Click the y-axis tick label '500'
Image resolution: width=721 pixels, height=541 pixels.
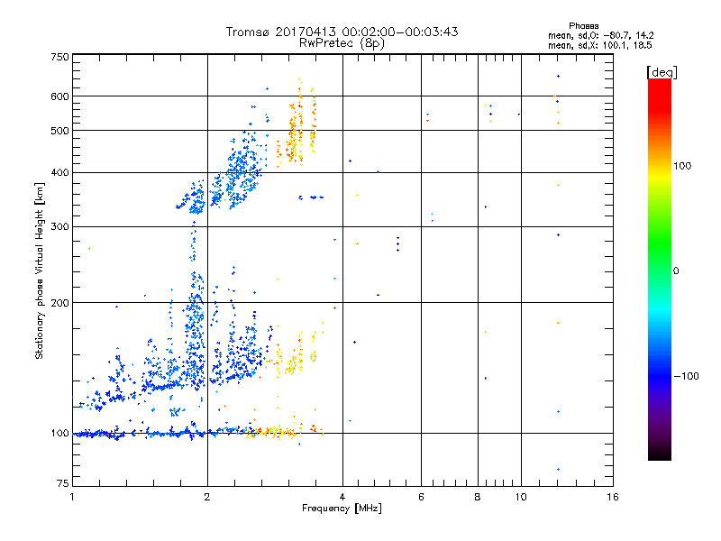click(x=59, y=131)
